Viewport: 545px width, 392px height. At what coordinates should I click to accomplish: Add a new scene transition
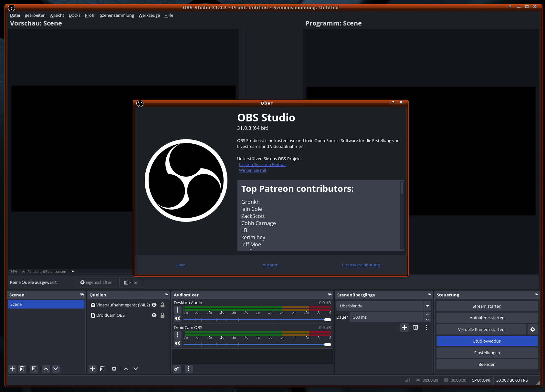pos(404,327)
